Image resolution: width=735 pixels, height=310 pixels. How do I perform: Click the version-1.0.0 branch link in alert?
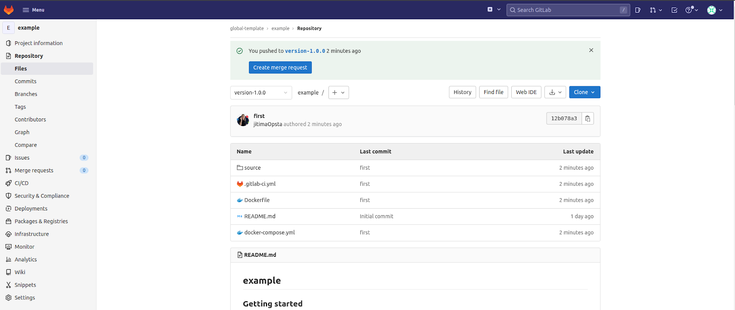tap(305, 51)
